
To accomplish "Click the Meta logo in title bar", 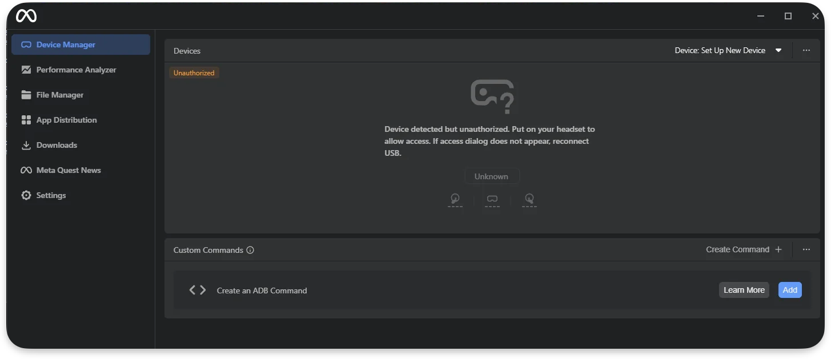I will point(26,16).
